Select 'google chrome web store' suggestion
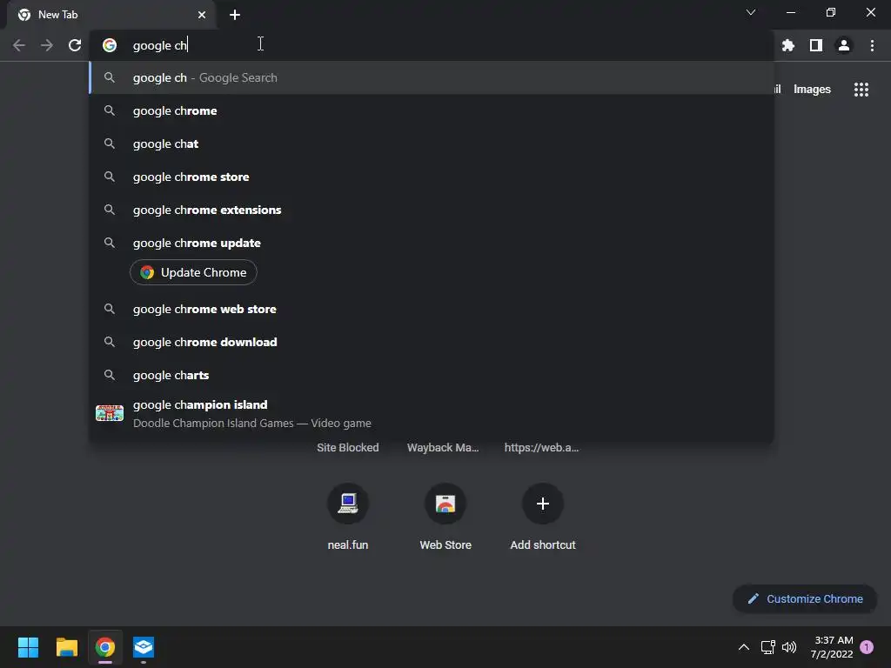Image resolution: width=891 pixels, height=668 pixels. pyautogui.click(x=432, y=309)
